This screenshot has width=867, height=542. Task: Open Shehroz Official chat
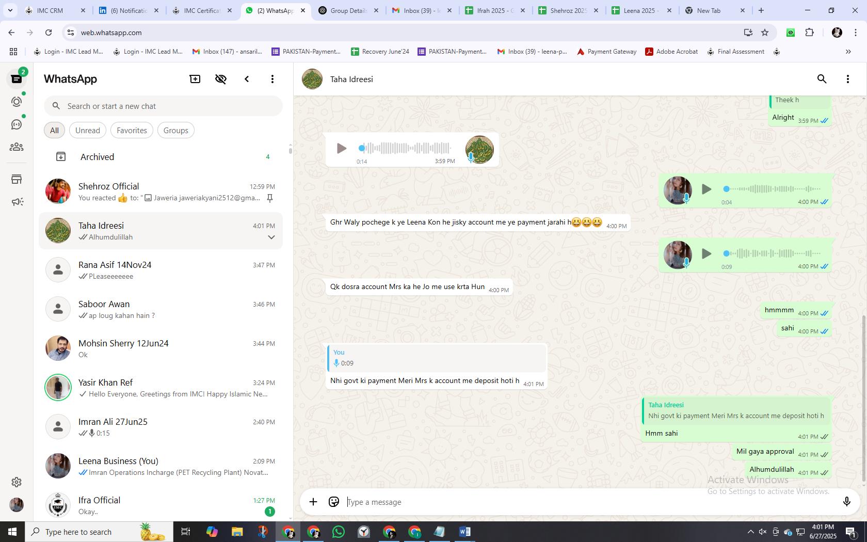(x=161, y=192)
